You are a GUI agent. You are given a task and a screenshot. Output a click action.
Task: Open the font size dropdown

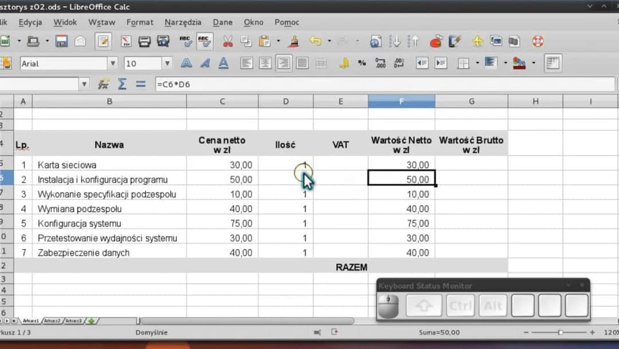pyautogui.click(x=167, y=63)
